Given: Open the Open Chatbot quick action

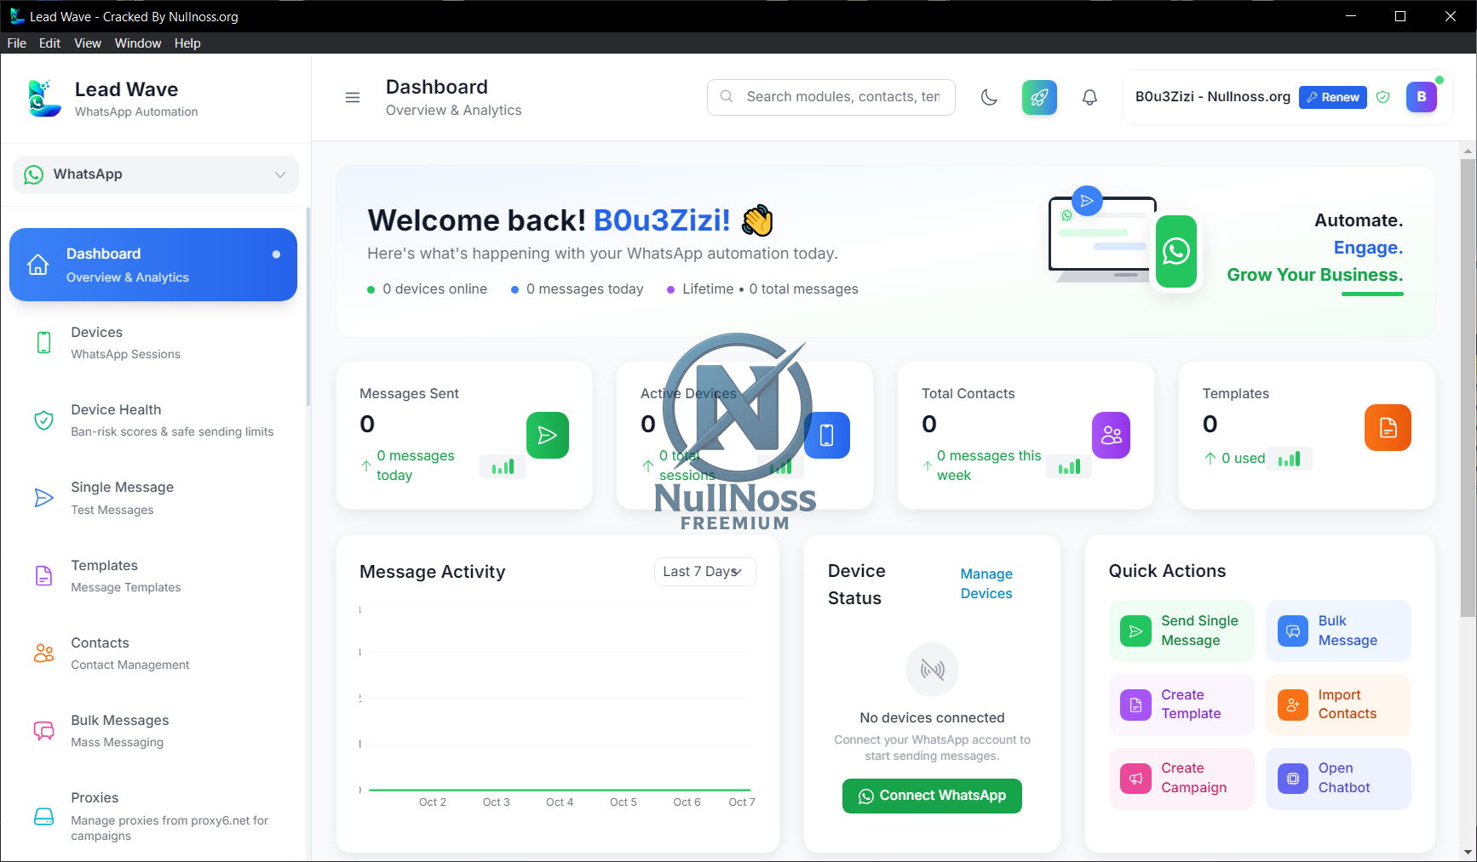Looking at the screenshot, I should [x=1338, y=779].
